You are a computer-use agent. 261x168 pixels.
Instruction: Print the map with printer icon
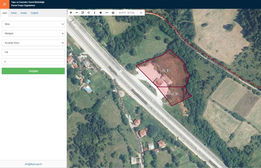113,13
